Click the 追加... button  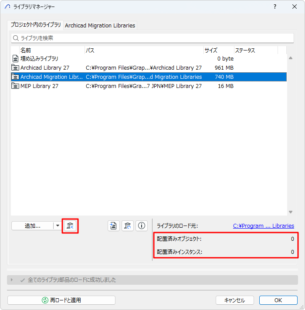click(x=32, y=226)
